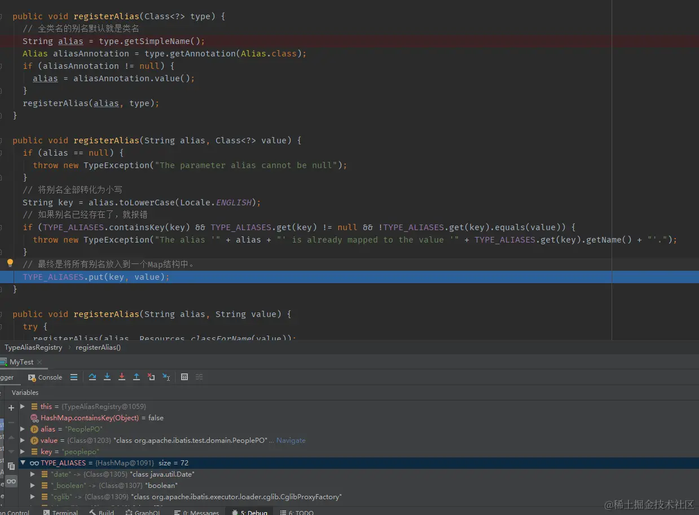Click 'Alias.class' in getAnnotation call

coord(269,54)
